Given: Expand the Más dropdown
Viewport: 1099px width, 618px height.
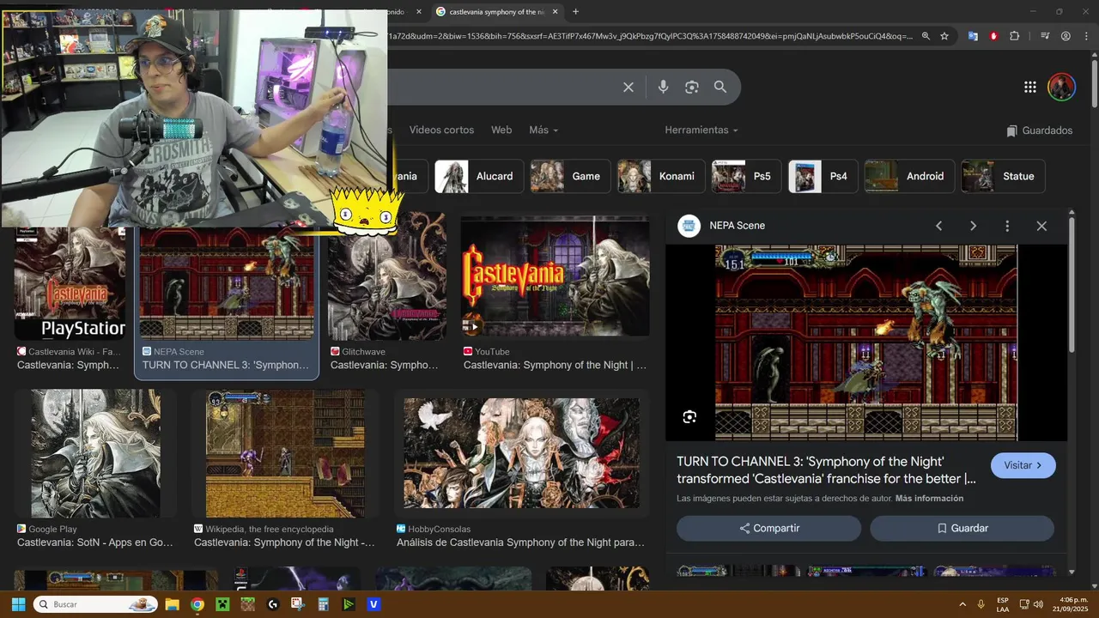Looking at the screenshot, I should tap(543, 130).
